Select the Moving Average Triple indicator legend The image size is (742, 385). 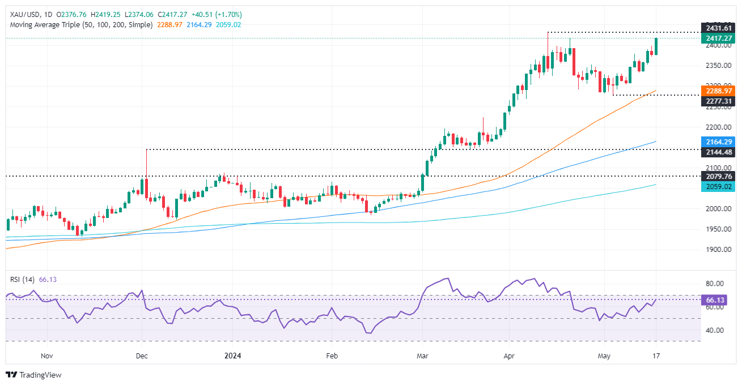[79, 25]
